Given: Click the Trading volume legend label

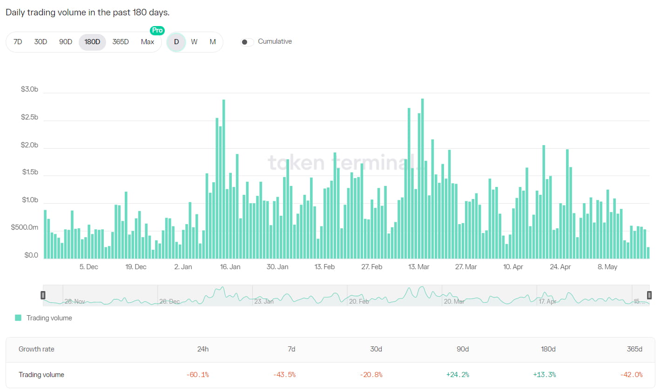Looking at the screenshot, I should point(49,318).
